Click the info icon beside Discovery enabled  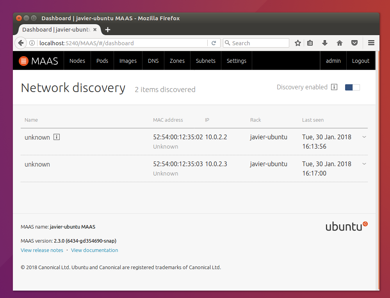point(334,87)
